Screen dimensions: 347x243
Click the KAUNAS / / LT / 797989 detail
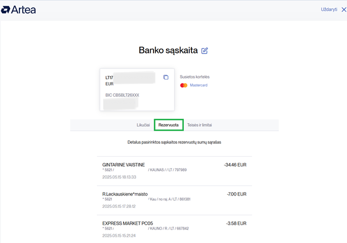(x=168, y=170)
